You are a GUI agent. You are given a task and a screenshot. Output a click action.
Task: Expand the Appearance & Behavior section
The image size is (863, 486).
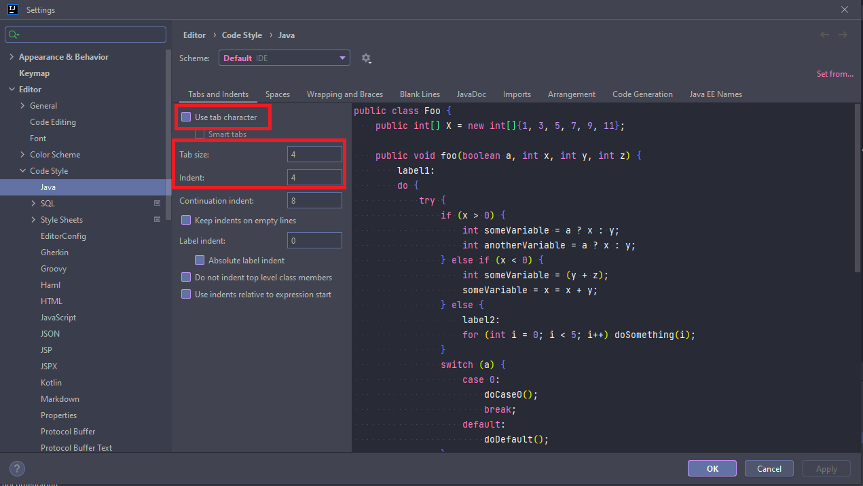[12, 57]
